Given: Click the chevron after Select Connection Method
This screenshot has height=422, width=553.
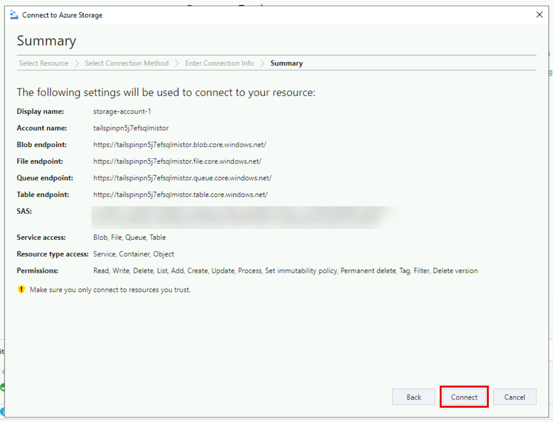Looking at the screenshot, I should [177, 63].
